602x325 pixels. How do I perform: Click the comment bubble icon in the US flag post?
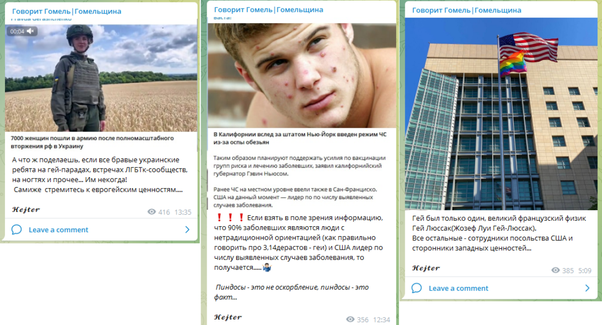coord(416,288)
